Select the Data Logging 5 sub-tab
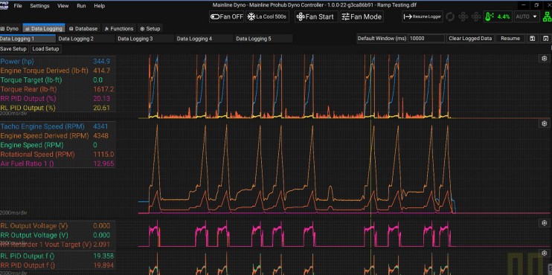552x275 pixels. coord(263,39)
